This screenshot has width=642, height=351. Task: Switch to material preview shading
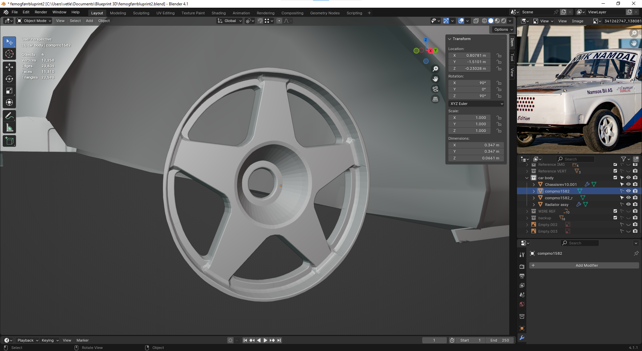click(497, 21)
